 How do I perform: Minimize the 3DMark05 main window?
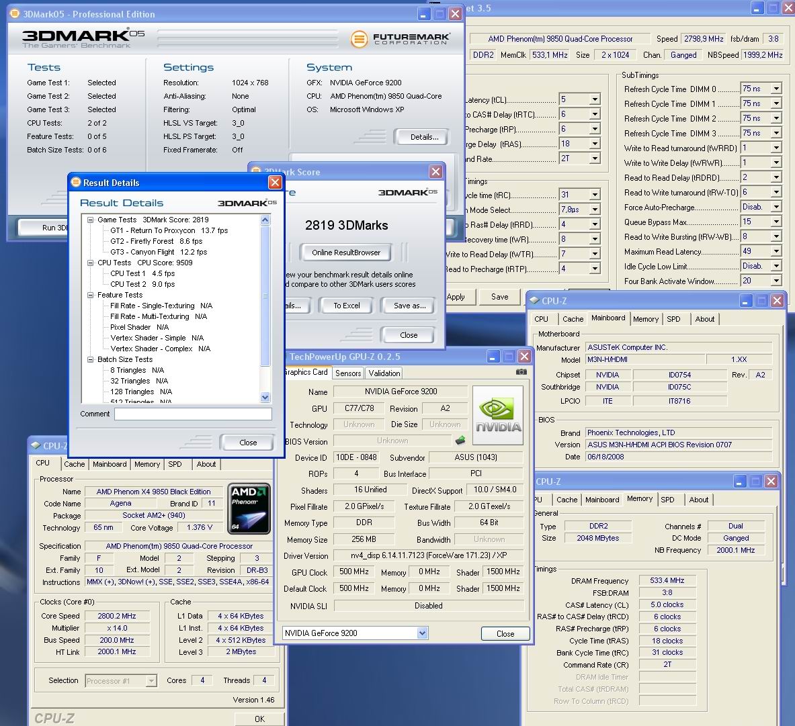coord(424,14)
